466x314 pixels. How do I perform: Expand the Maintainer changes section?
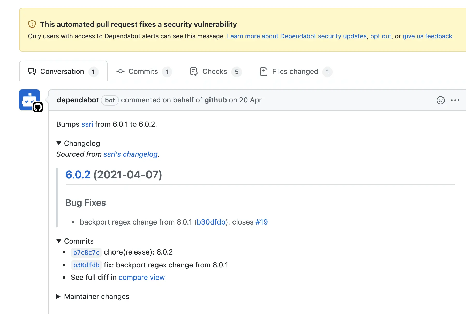pos(93,296)
